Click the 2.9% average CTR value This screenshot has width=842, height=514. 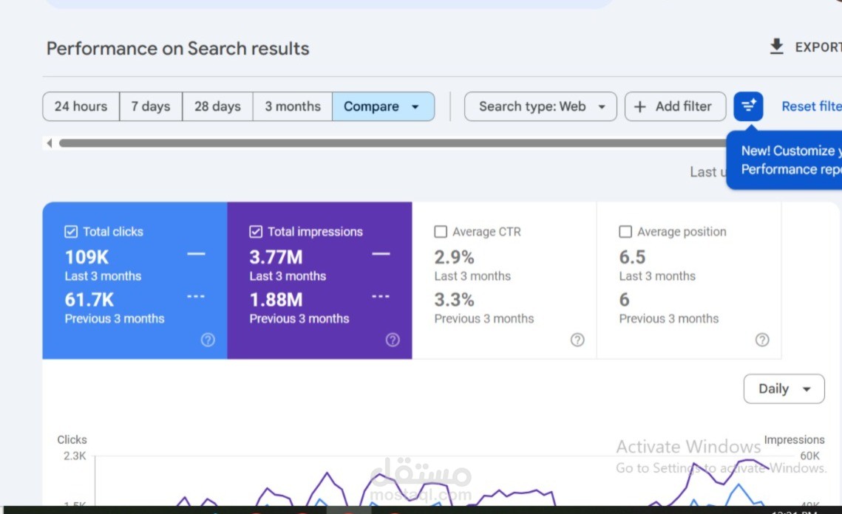point(455,257)
